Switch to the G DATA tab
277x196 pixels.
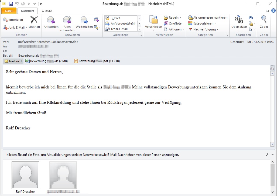pyautogui.click(x=47, y=11)
